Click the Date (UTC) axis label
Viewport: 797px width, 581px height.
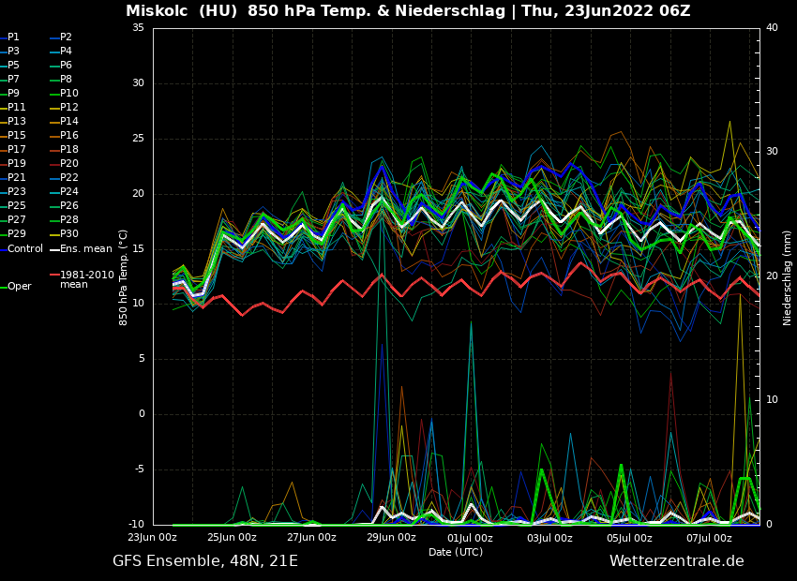[x=456, y=553]
